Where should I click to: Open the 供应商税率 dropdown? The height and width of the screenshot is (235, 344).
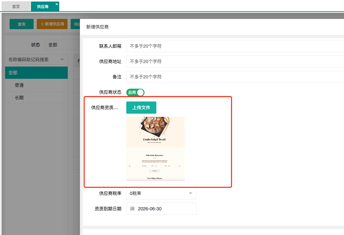161,193
